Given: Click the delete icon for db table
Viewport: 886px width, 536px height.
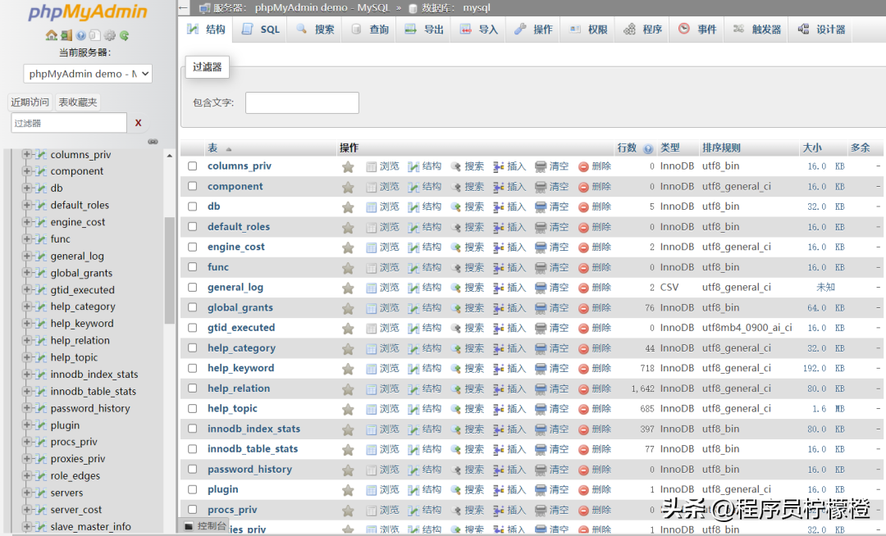Looking at the screenshot, I should point(584,207).
